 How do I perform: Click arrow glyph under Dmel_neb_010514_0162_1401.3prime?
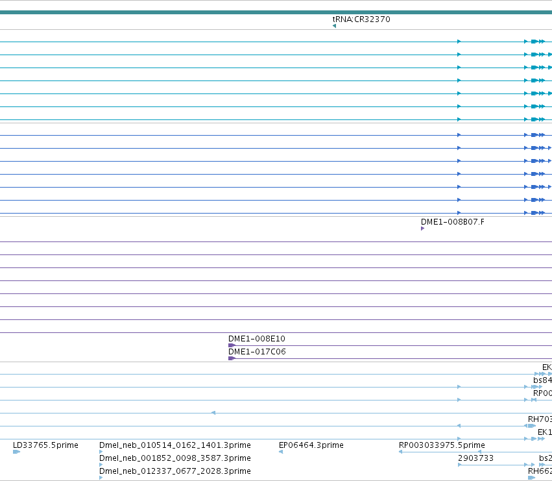101,452
